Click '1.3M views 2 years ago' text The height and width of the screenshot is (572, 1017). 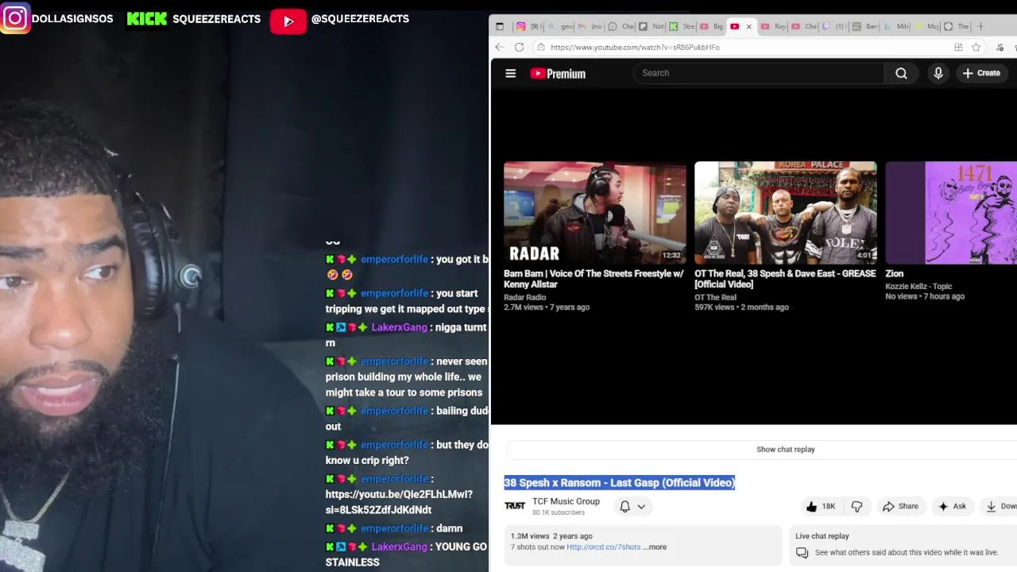pos(551,536)
